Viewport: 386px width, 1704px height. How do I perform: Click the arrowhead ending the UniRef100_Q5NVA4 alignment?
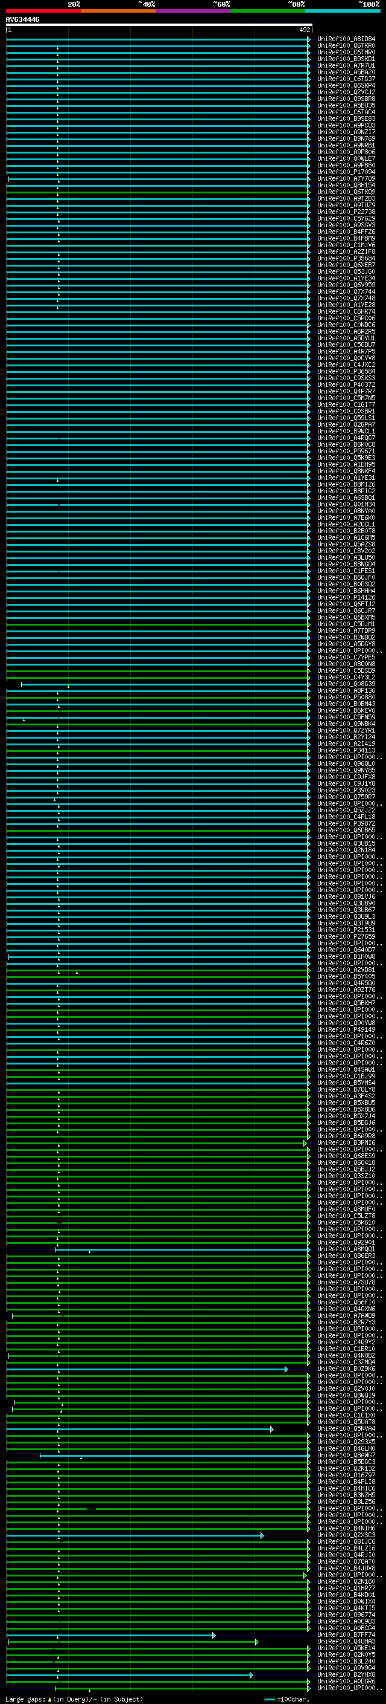tap(272, 1429)
